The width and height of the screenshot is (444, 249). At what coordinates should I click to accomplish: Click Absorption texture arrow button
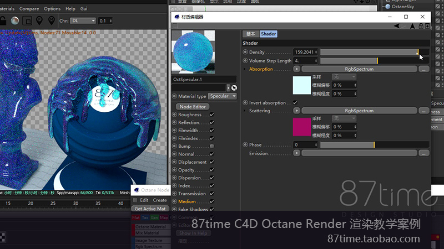(296, 69)
